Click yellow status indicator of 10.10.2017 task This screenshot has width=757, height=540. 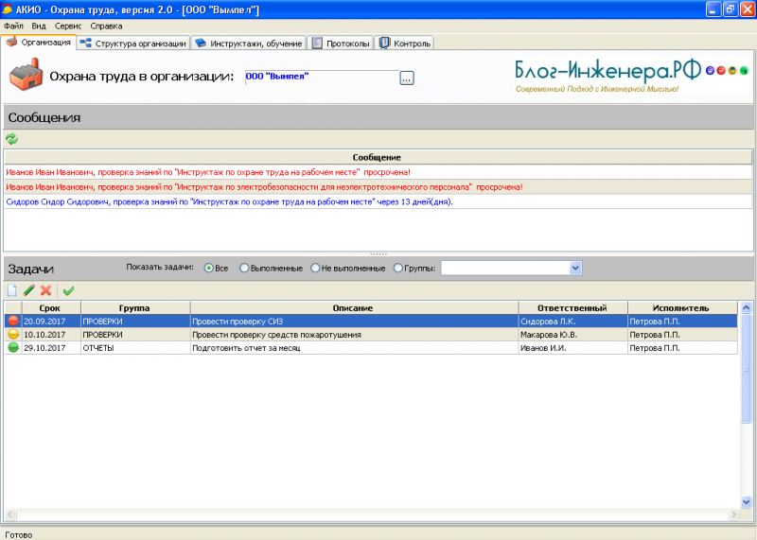pos(13,334)
